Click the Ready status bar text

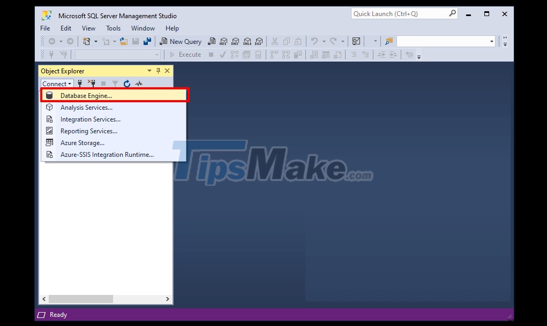pos(58,315)
